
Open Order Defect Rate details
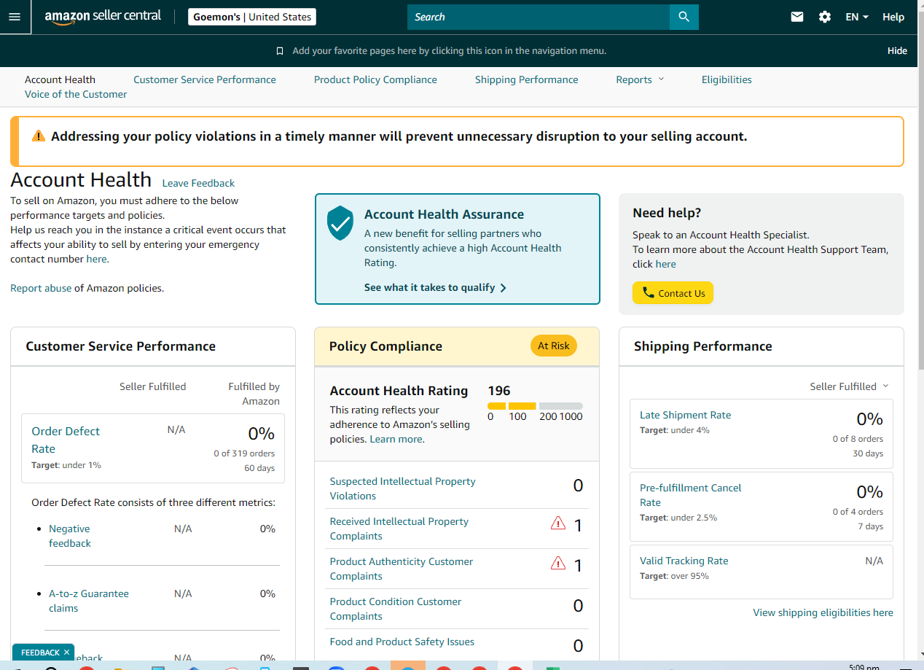(66, 440)
